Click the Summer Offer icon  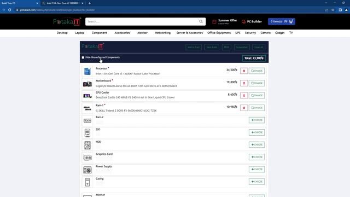click(x=214, y=22)
